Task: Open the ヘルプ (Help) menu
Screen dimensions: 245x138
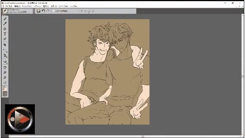Action: tap(73, 7)
